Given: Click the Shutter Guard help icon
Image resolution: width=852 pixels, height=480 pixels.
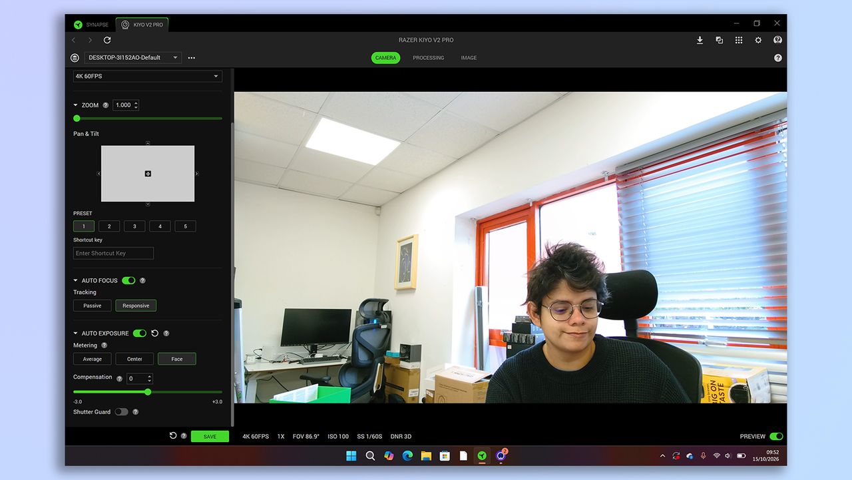Looking at the screenshot, I should [x=135, y=412].
